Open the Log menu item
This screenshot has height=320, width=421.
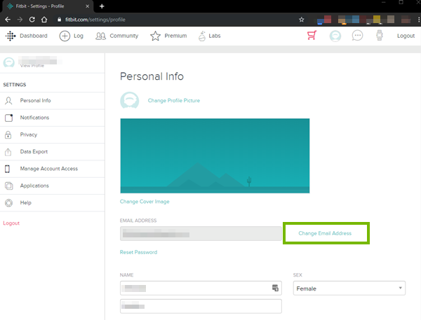point(79,36)
